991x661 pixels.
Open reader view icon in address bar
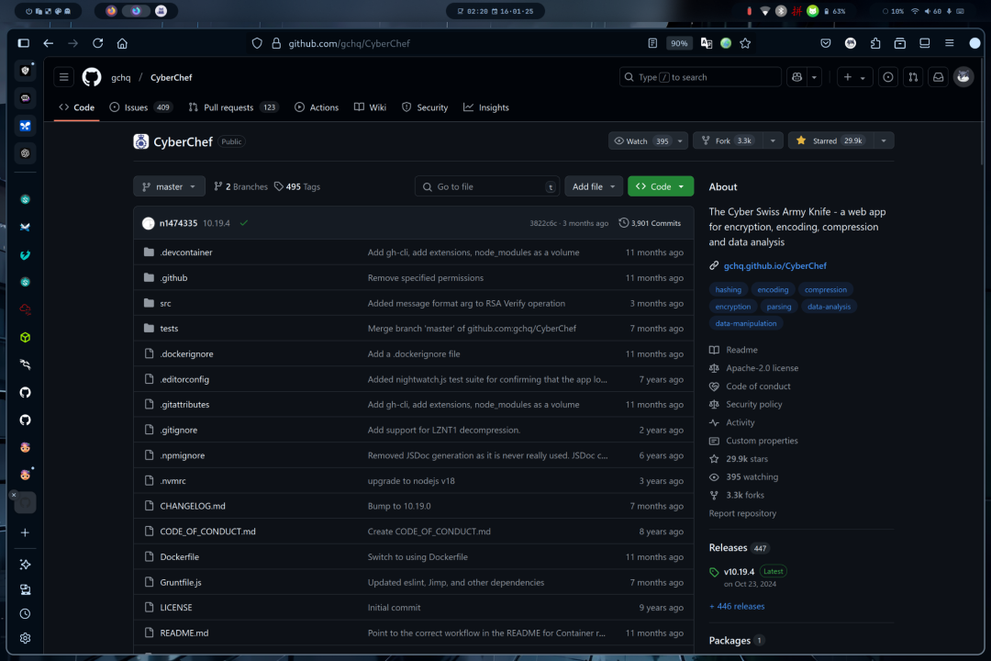point(652,43)
